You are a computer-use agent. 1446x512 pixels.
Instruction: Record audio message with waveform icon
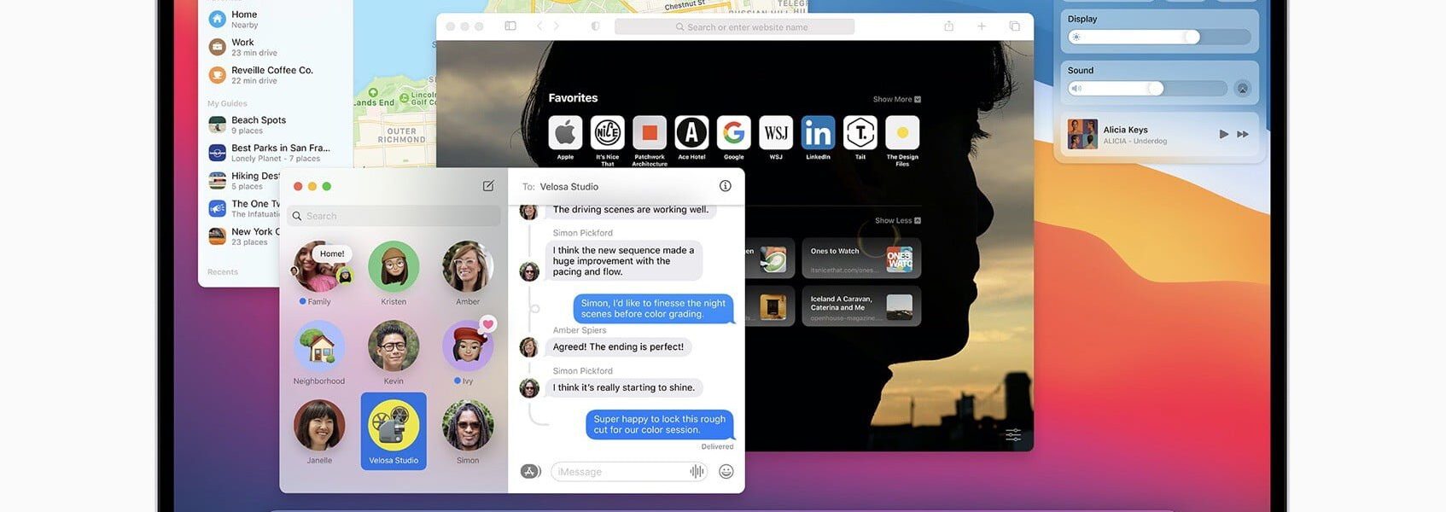tap(697, 471)
